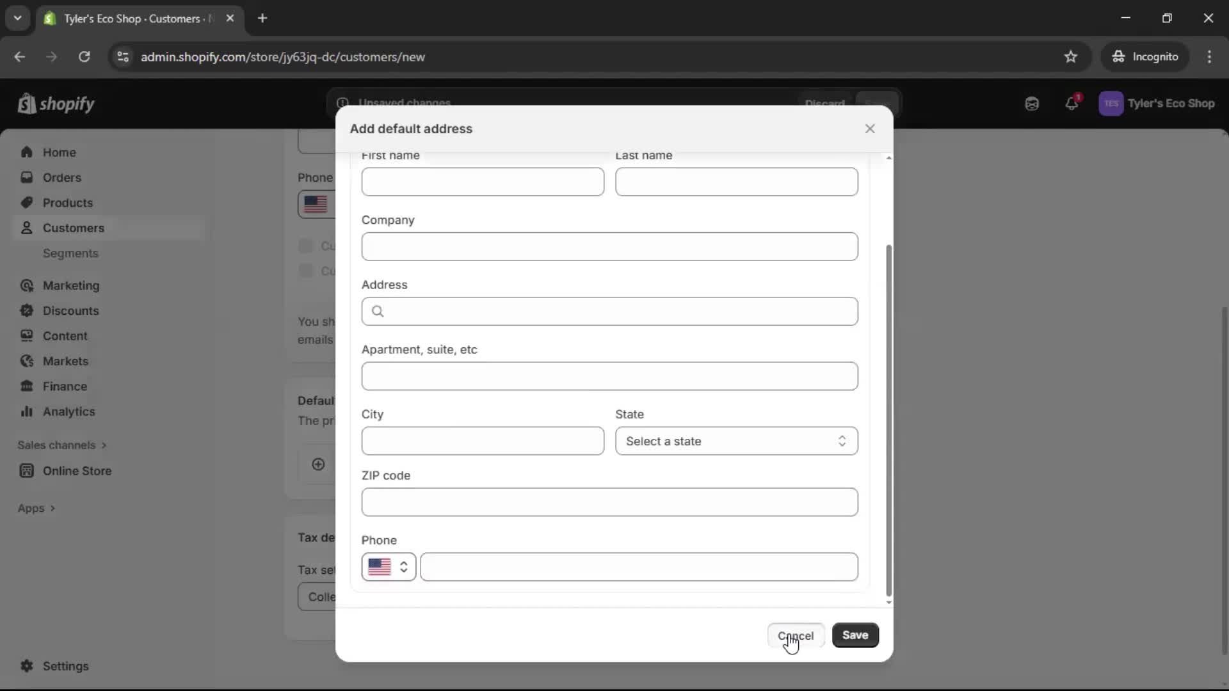Open the Products section
The height and width of the screenshot is (691, 1229).
[68, 203]
